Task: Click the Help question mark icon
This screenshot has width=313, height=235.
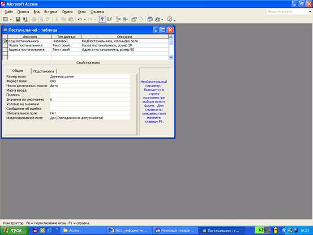Action: pos(169,19)
